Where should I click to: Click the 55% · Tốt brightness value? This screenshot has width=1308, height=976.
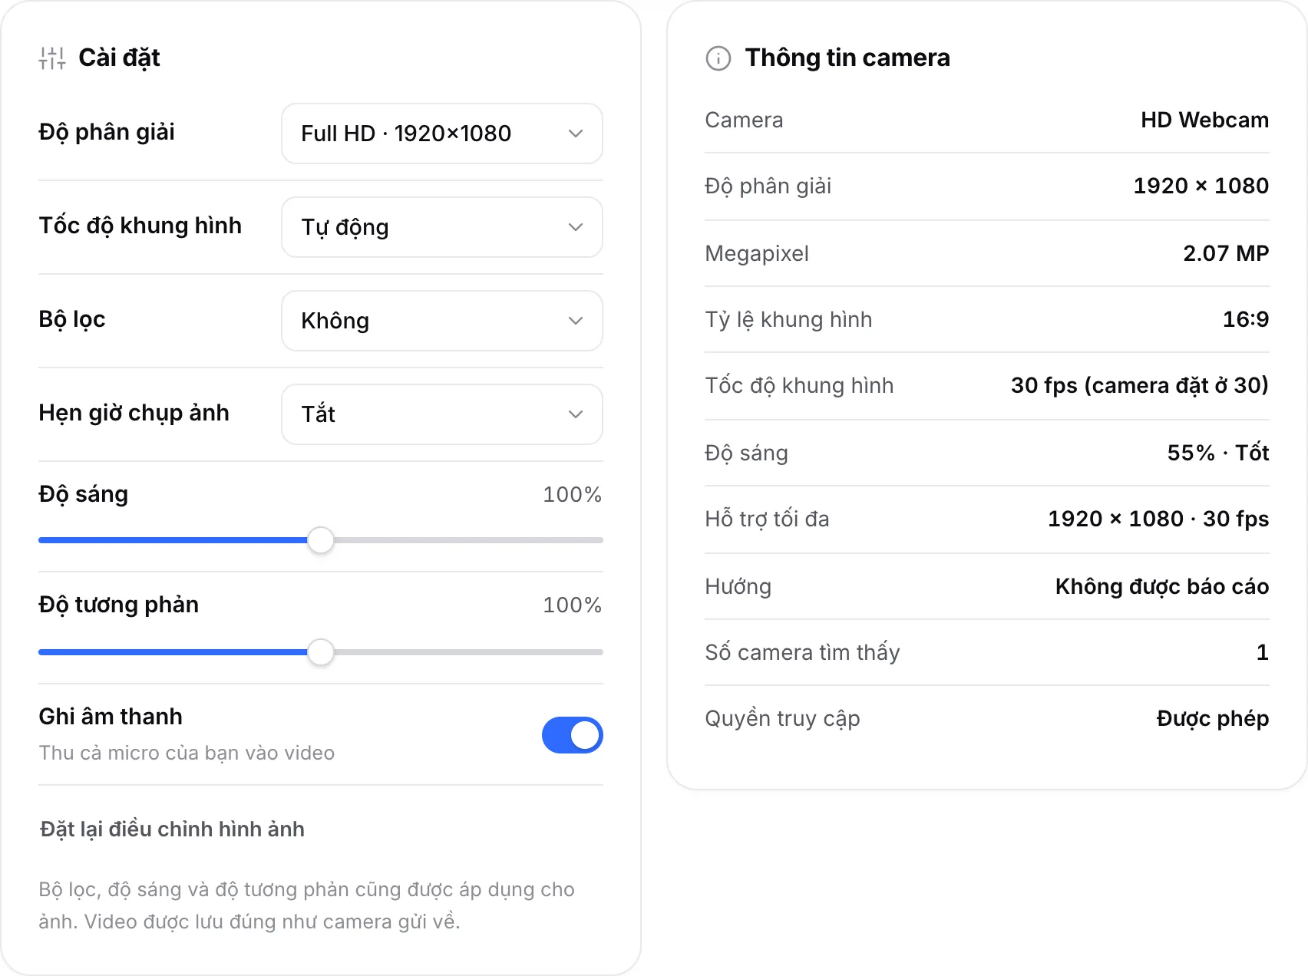click(x=1218, y=453)
